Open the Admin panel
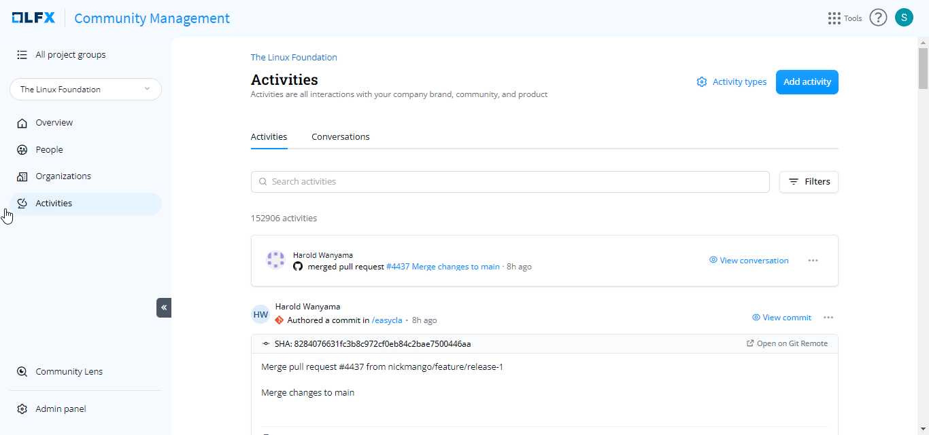Viewport: 929px width, 435px height. pyautogui.click(x=61, y=409)
